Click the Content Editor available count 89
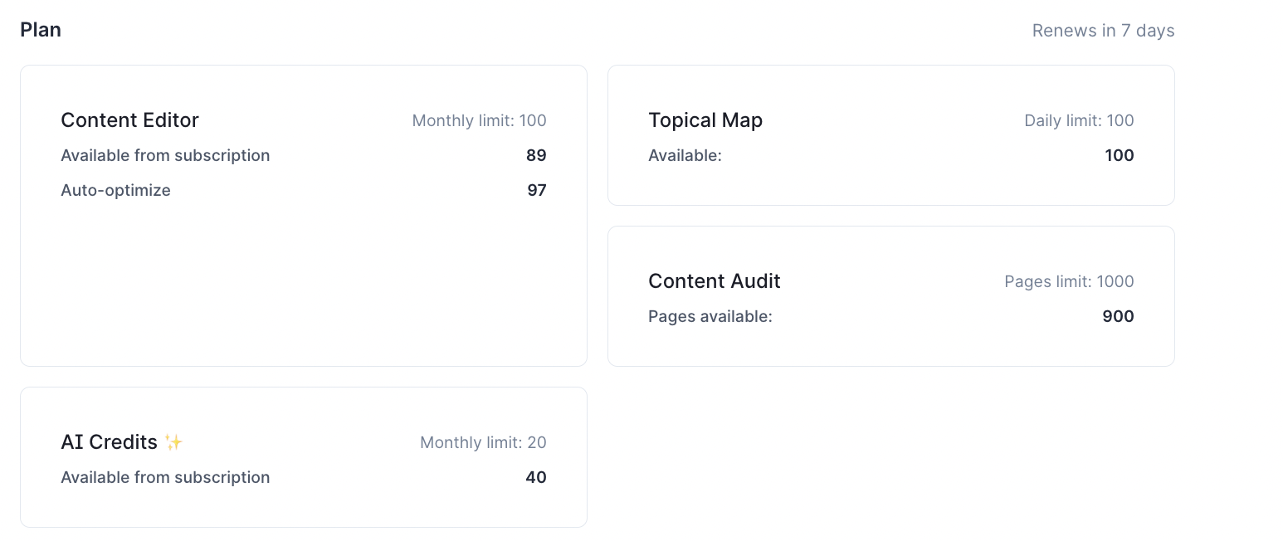 (536, 155)
